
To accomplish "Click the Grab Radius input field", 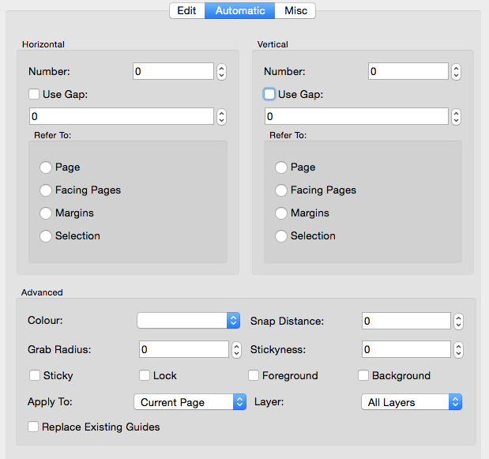I will point(182,349).
